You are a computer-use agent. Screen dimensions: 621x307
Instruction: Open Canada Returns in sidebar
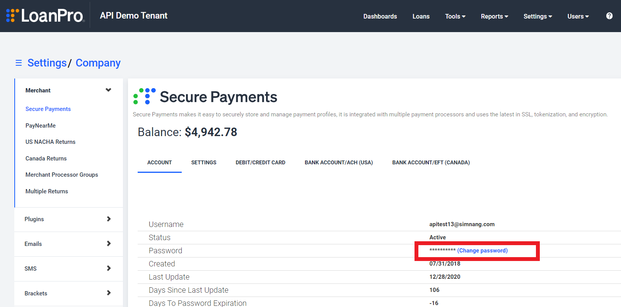tap(46, 159)
